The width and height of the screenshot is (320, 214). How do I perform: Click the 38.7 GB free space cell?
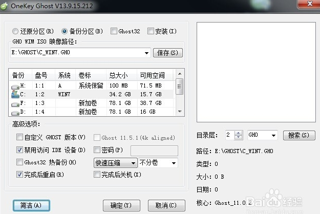pyautogui.click(x=151, y=103)
